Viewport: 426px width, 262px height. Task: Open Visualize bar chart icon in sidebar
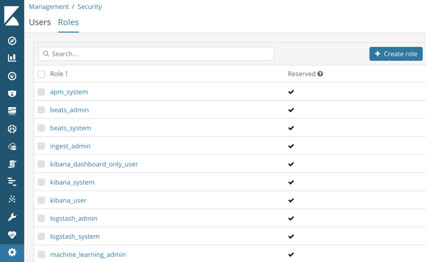click(12, 58)
